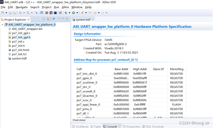The height and width of the screenshot is (128, 214).
Task: Click the green and red Program FPGA icon
Action: coord(47,13)
